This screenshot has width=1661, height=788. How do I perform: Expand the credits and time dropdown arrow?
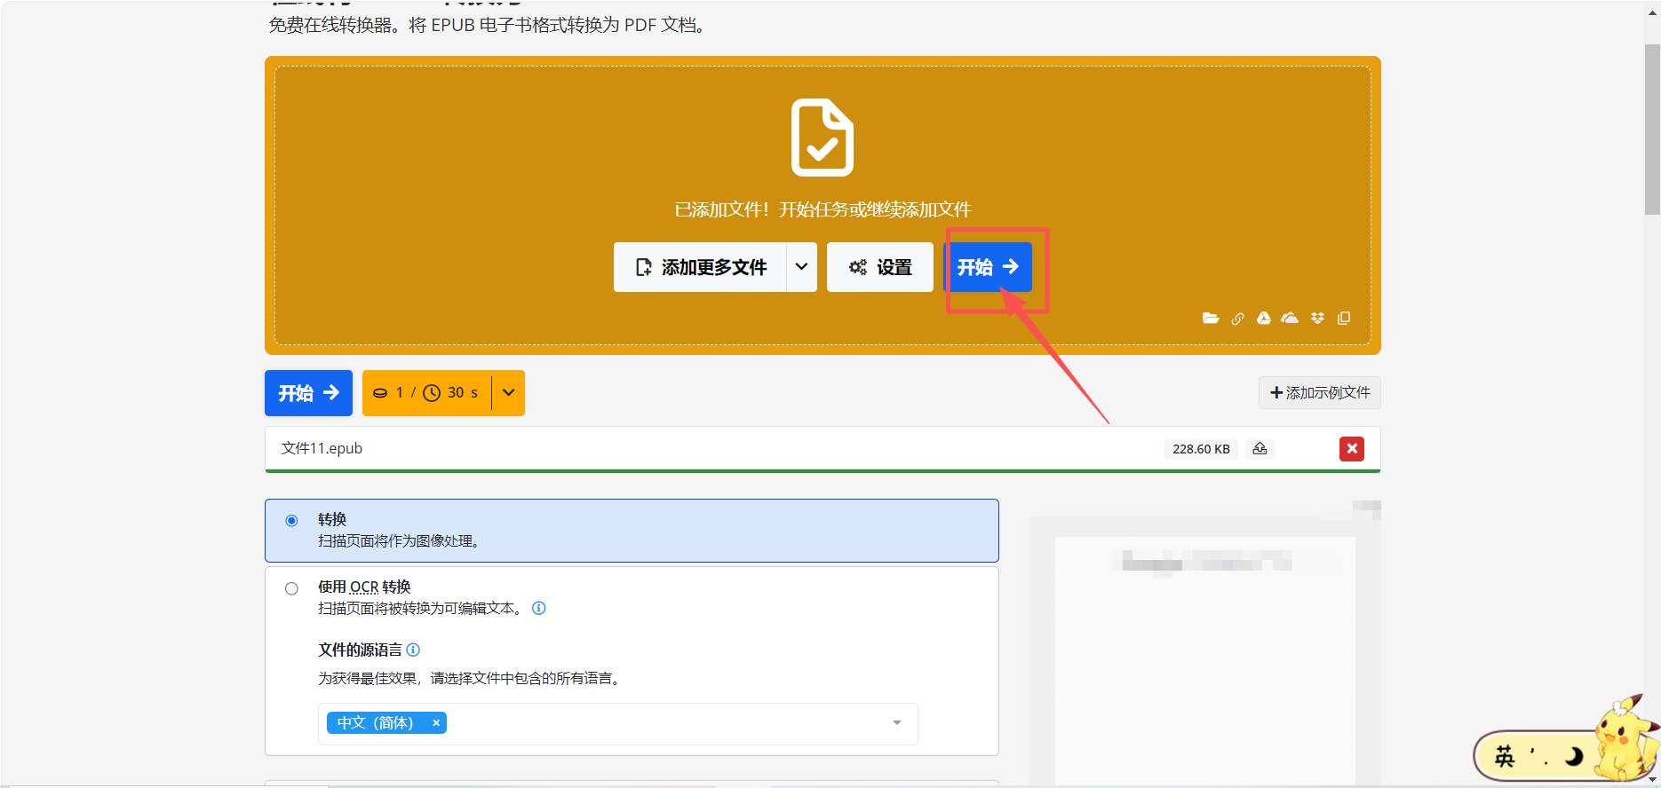click(x=508, y=393)
